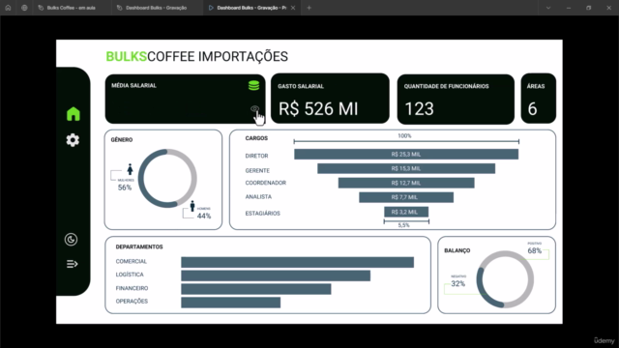Click the Analista R$ 7,7 MIL bar
Image resolution: width=619 pixels, height=348 pixels.
point(406,197)
